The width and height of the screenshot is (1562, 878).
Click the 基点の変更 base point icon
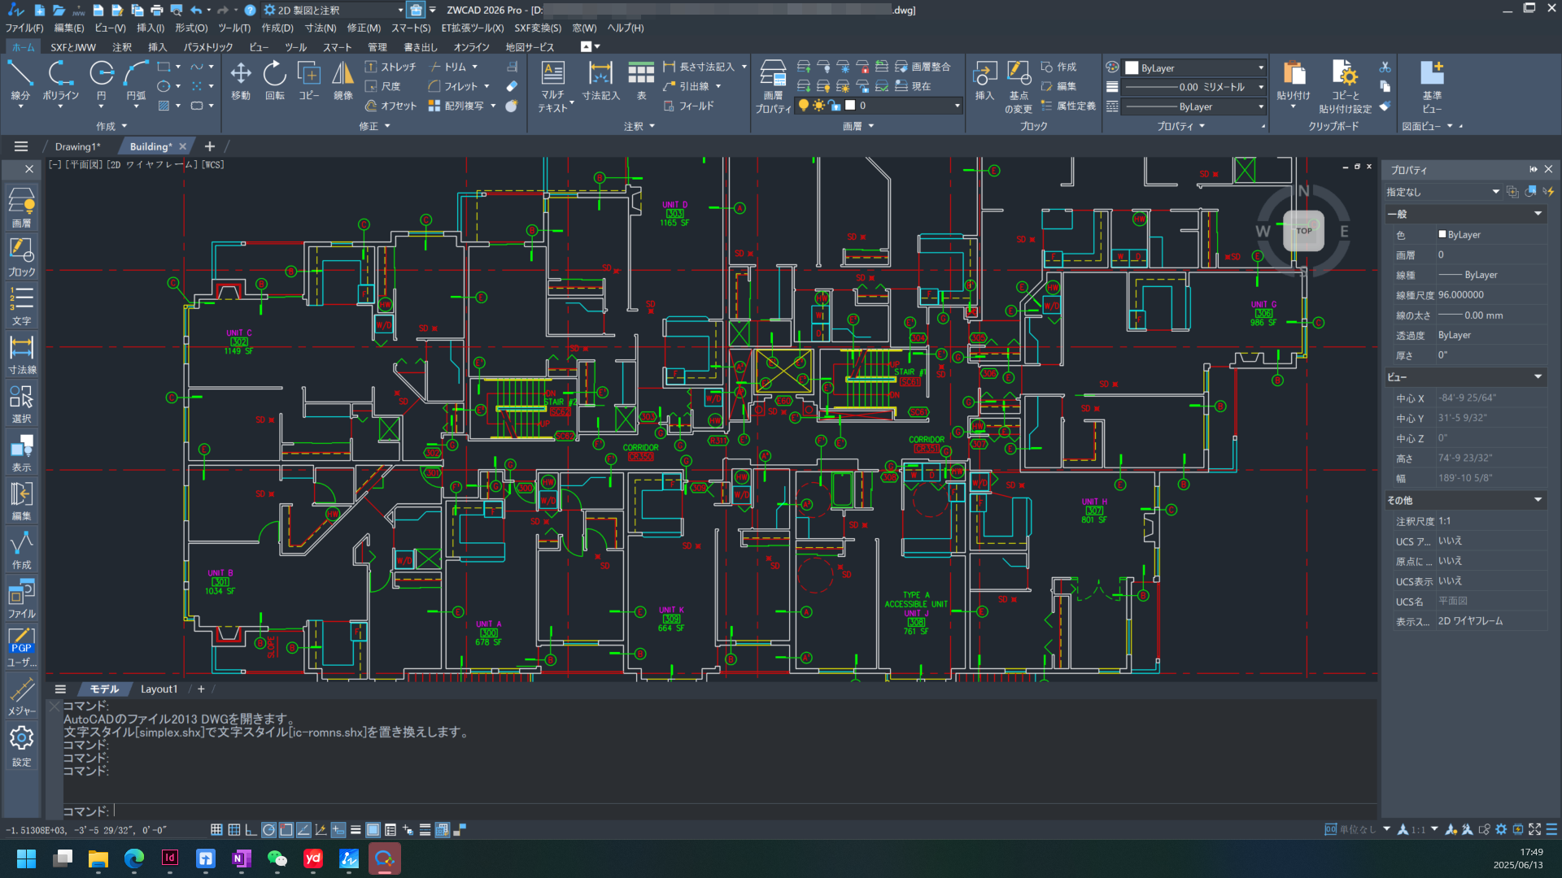(1019, 86)
